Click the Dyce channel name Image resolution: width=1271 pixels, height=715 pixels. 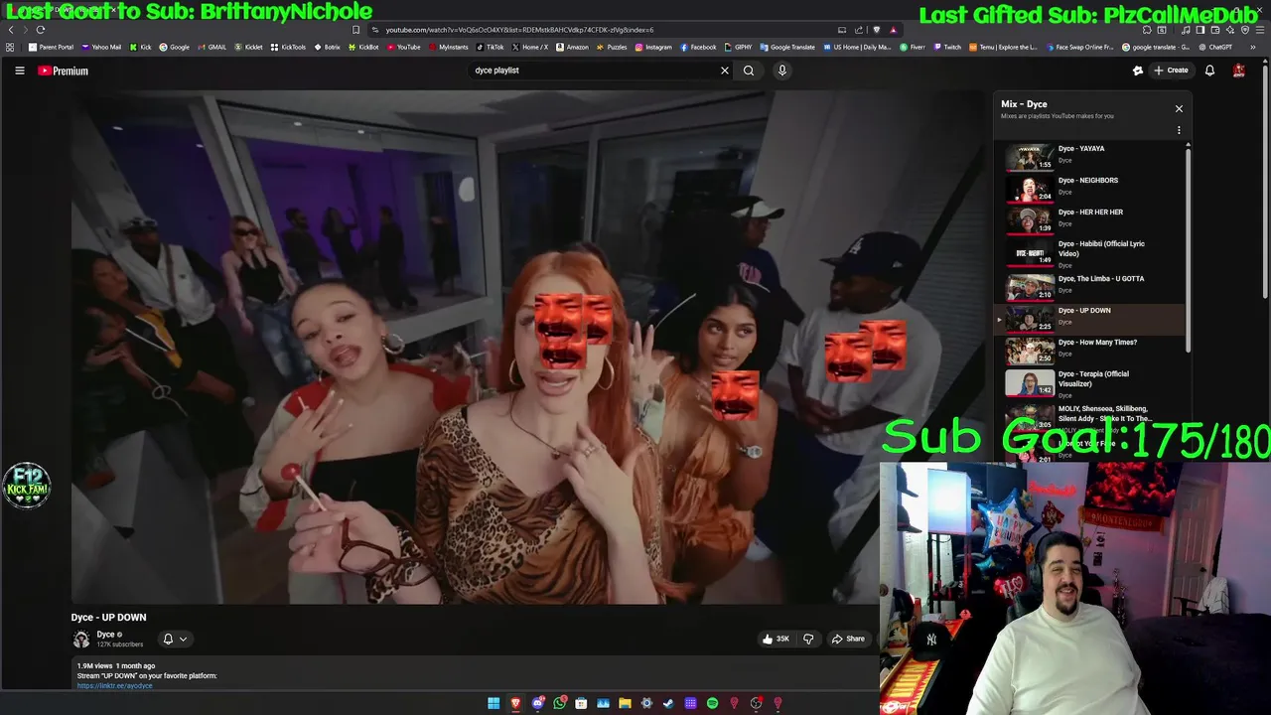click(105, 635)
